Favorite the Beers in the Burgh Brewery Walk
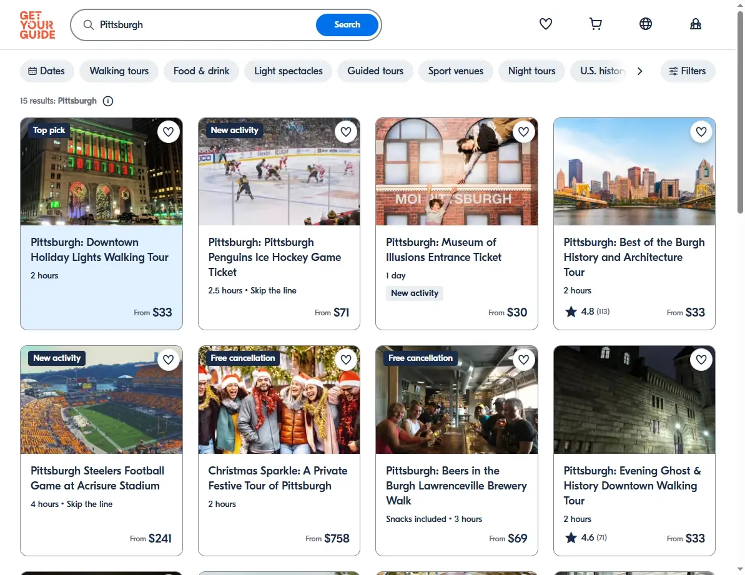The width and height of the screenshot is (745, 575). coord(523,360)
